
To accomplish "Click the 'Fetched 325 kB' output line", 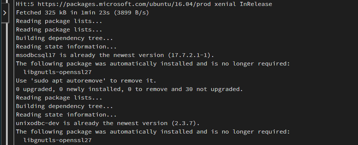I will (83, 13).
